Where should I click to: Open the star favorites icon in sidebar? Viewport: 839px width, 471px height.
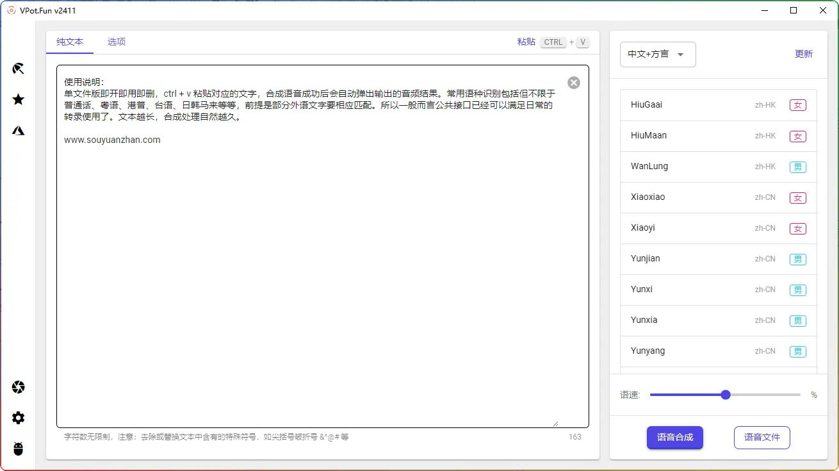coord(19,99)
